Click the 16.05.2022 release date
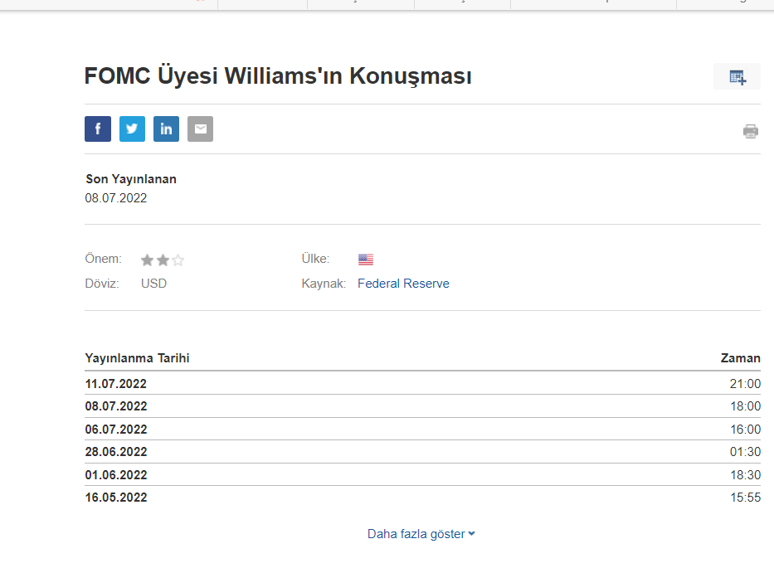The height and width of the screenshot is (568, 774). point(116,498)
